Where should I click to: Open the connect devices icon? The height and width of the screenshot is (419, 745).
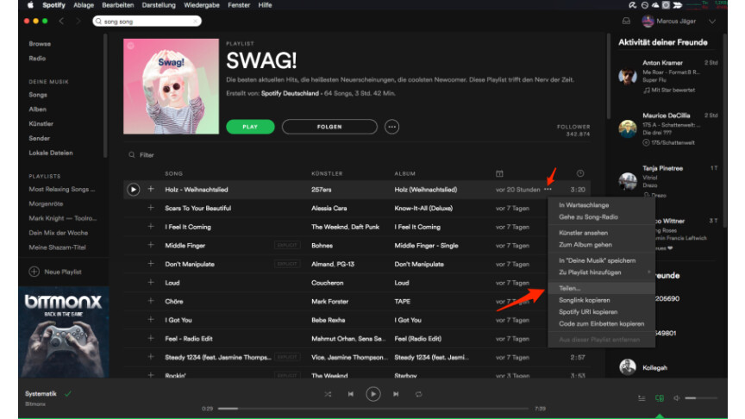click(x=660, y=398)
